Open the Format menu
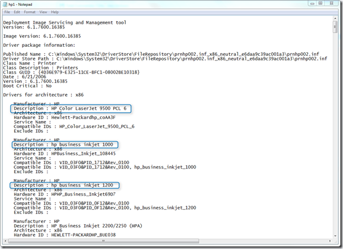 pyautogui.click(x=30, y=12)
